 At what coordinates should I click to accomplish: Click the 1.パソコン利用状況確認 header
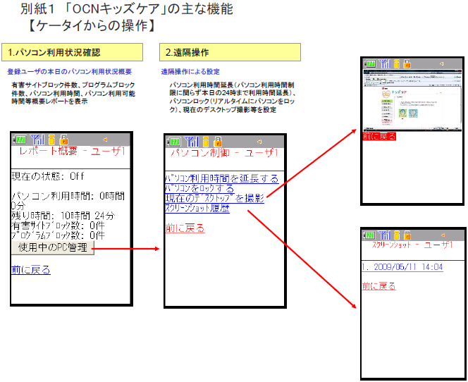(72, 52)
